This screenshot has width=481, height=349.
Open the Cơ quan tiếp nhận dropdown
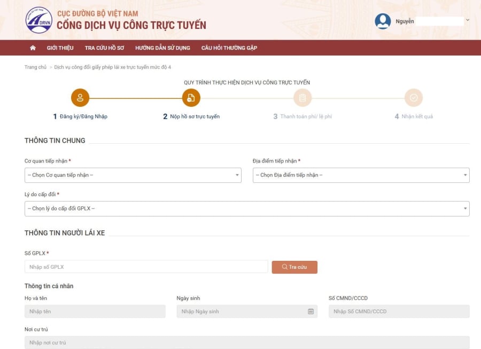pyautogui.click(x=133, y=175)
